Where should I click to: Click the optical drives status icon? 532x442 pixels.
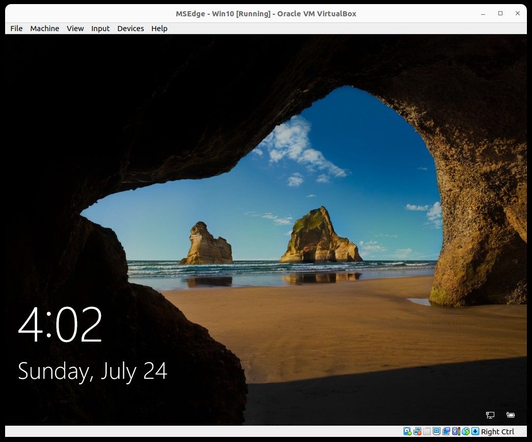[427, 431]
